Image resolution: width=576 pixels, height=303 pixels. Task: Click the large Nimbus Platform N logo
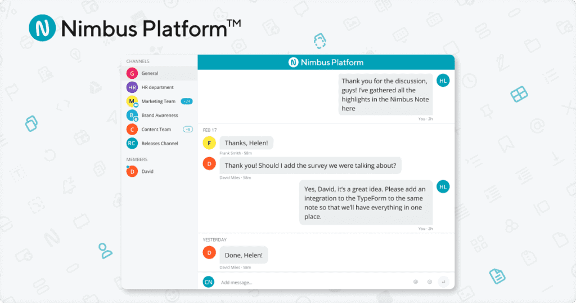42,28
